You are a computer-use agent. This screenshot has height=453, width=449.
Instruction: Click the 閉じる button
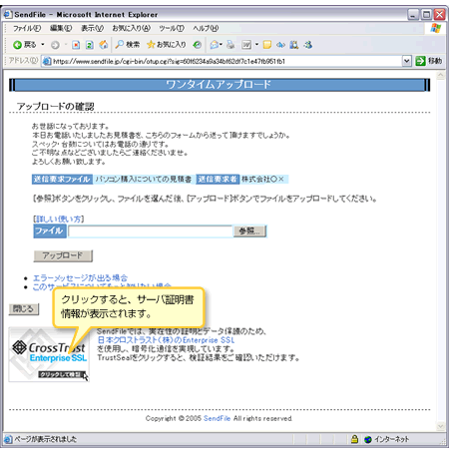click(24, 309)
